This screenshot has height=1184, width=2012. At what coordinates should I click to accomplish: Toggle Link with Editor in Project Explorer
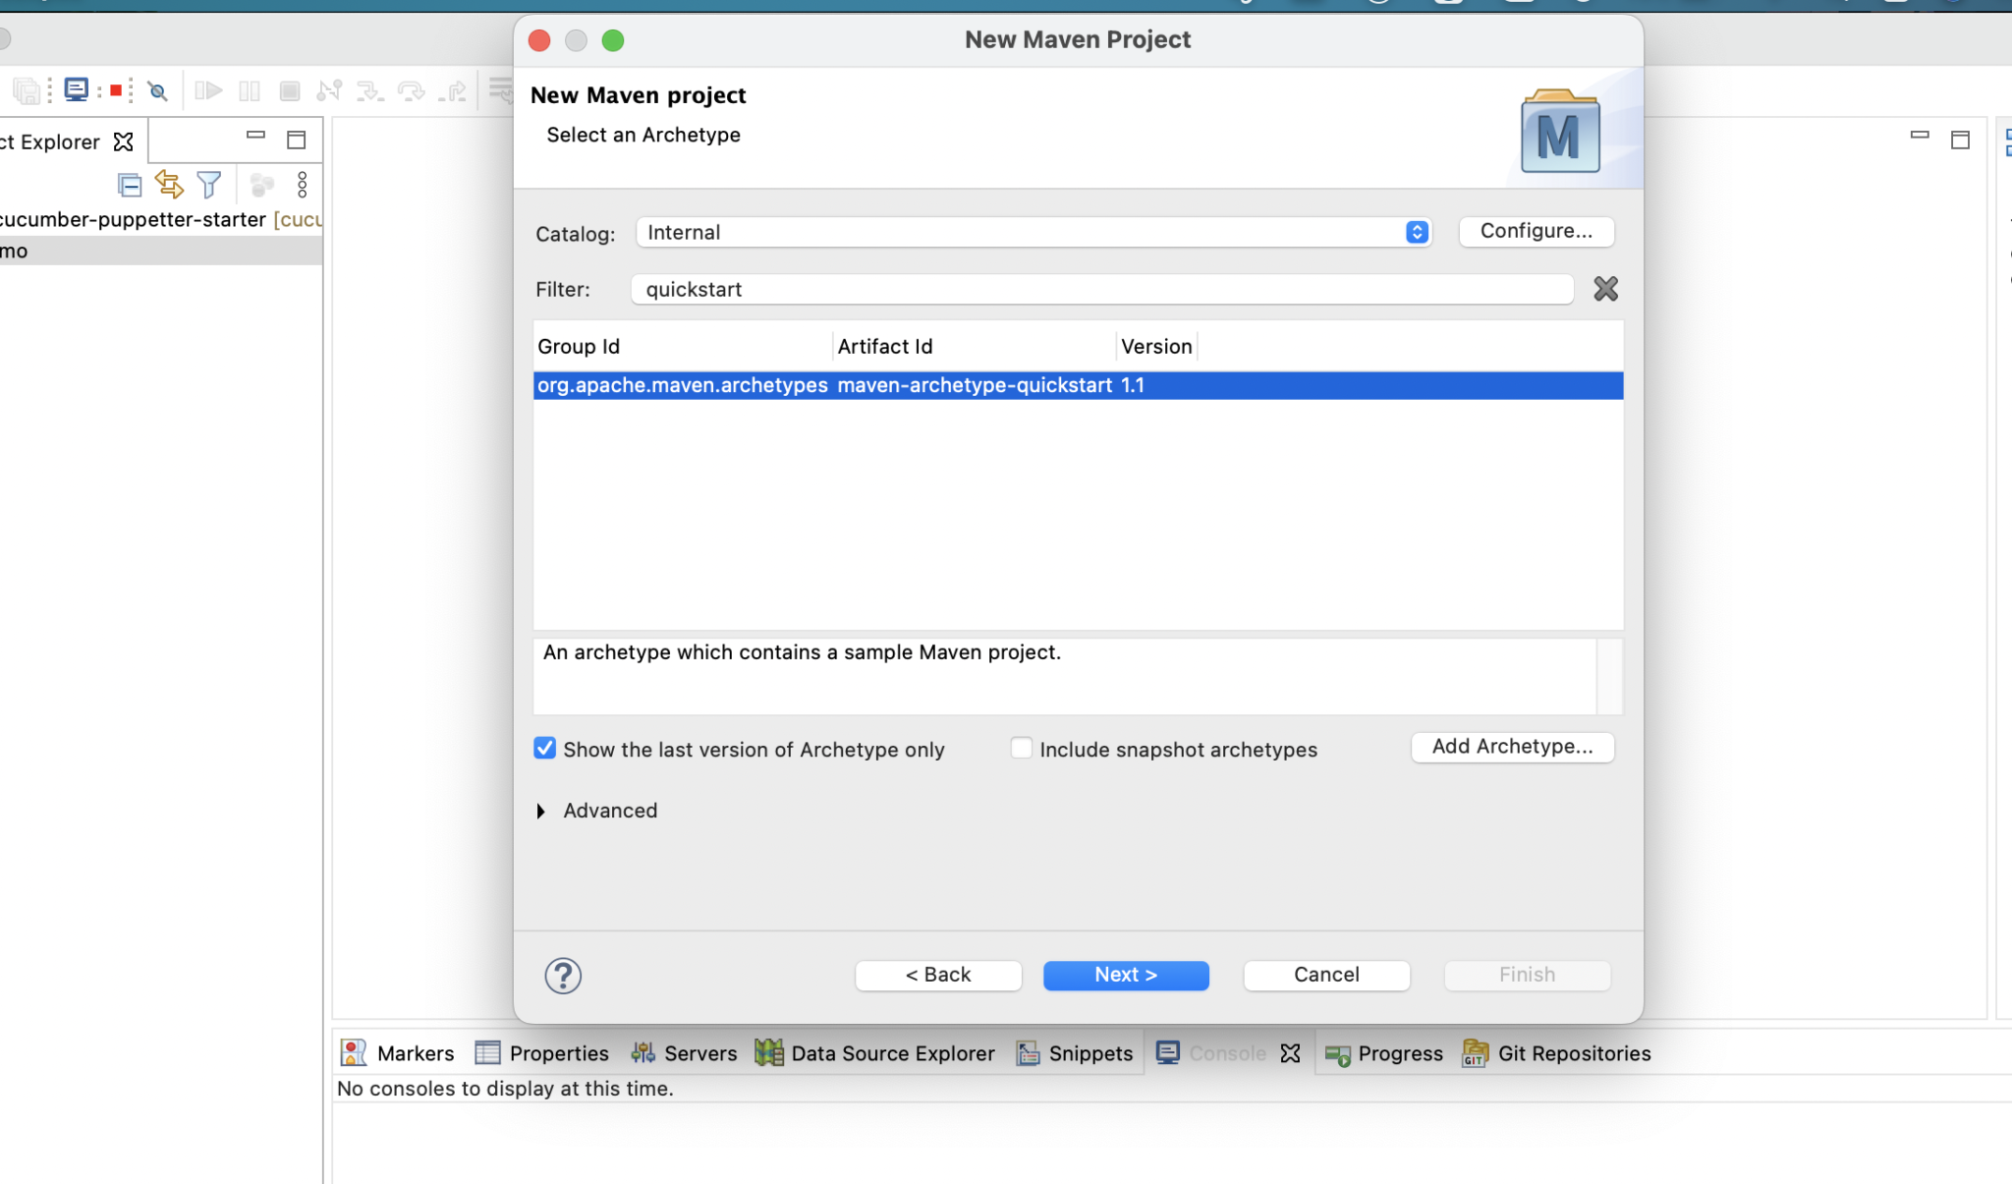pyautogui.click(x=170, y=185)
